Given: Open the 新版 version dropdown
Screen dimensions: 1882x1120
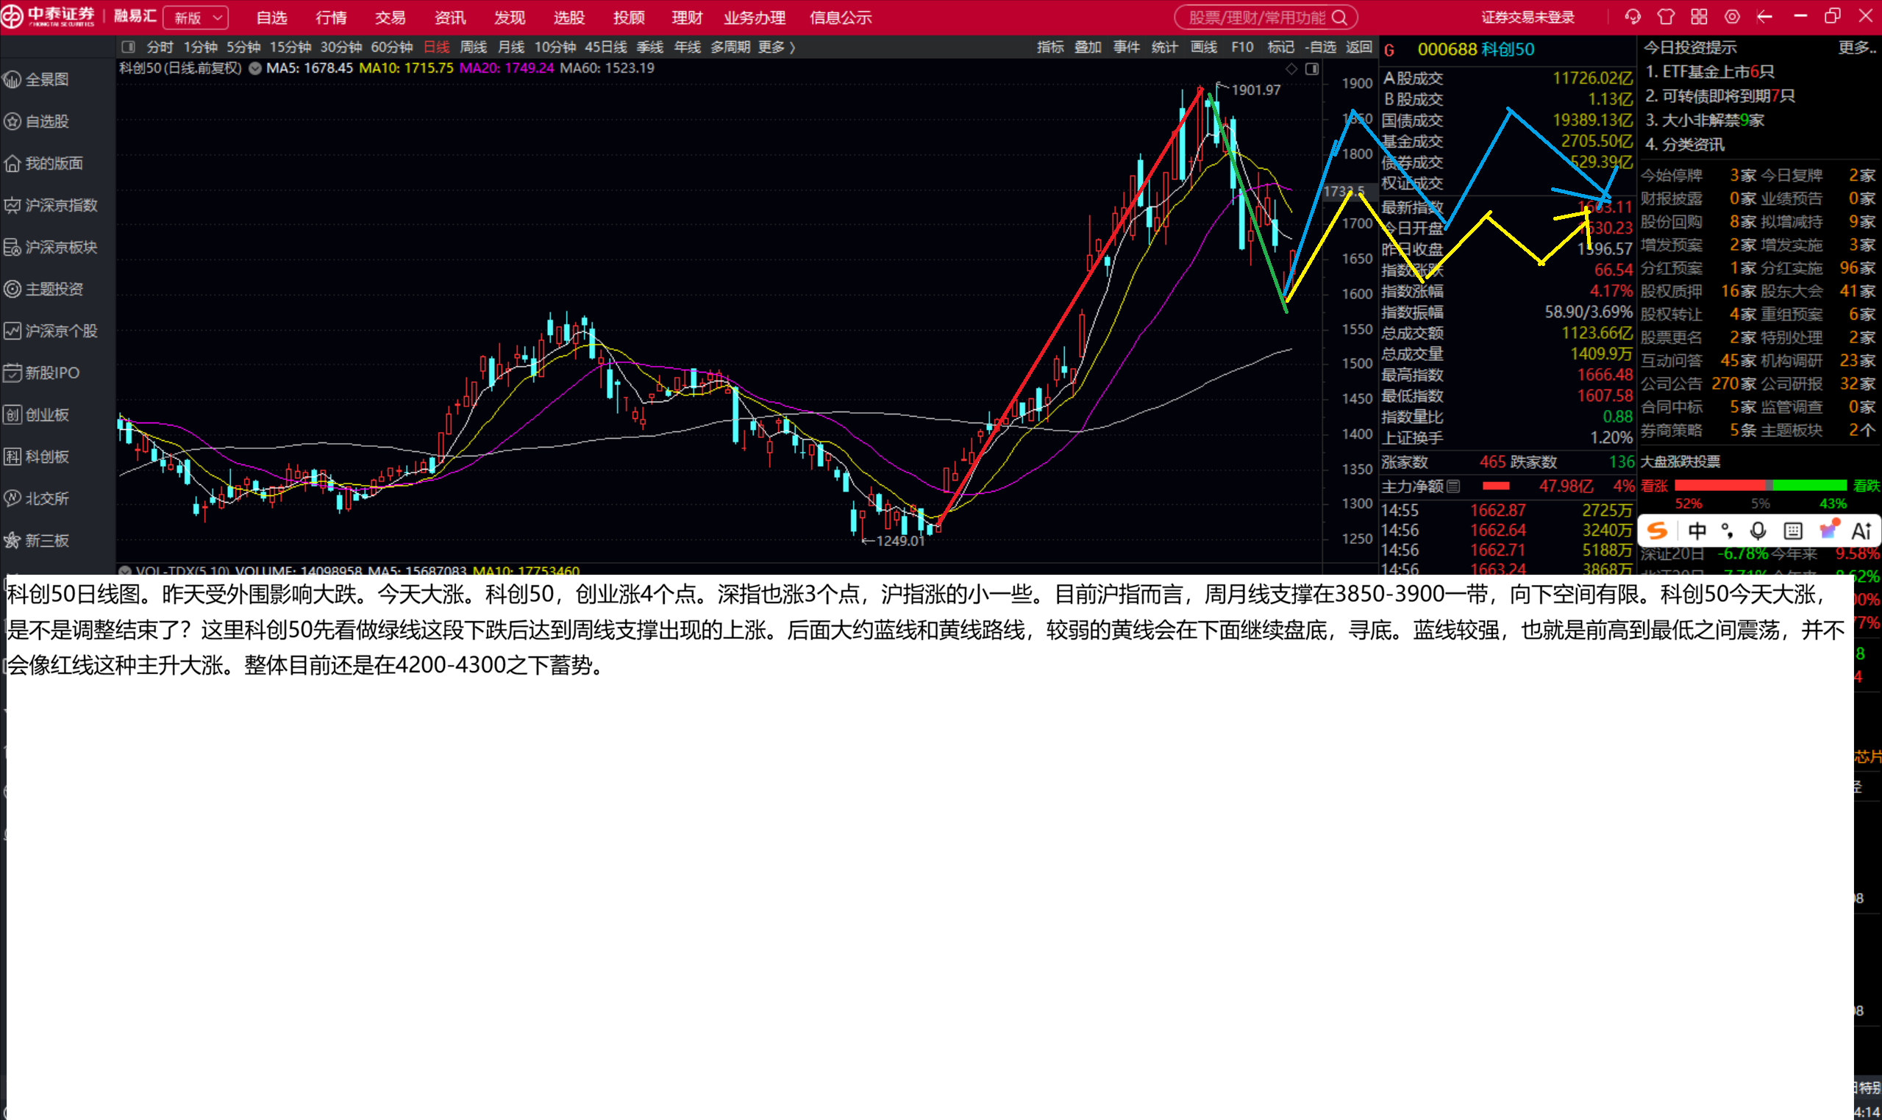Looking at the screenshot, I should pyautogui.click(x=196, y=18).
